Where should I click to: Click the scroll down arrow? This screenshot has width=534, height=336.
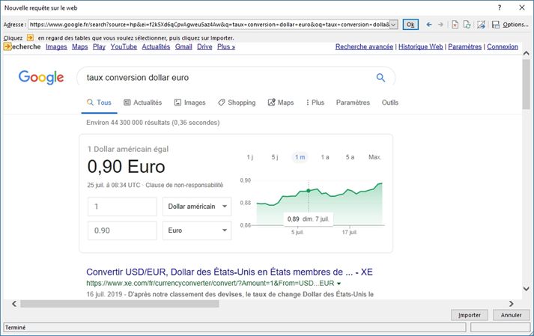pyautogui.click(x=527, y=289)
